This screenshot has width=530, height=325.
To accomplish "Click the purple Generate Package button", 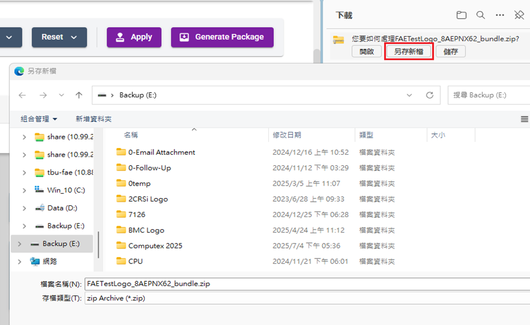I will pyautogui.click(x=222, y=37).
